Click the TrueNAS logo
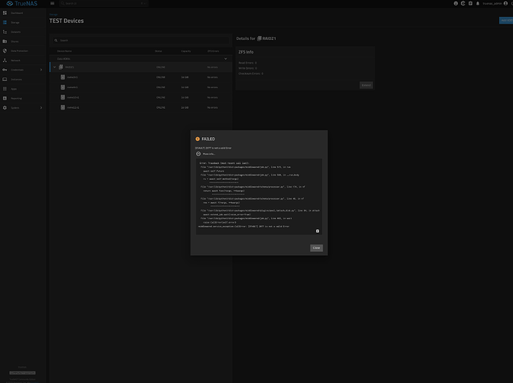Image resolution: width=513 pixels, height=383 pixels. [x=22, y=4]
